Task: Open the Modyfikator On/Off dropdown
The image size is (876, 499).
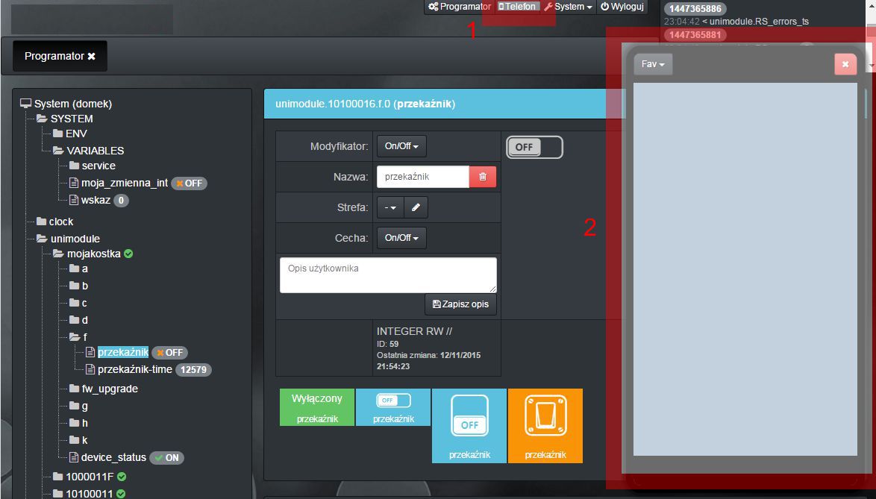Action: point(401,146)
